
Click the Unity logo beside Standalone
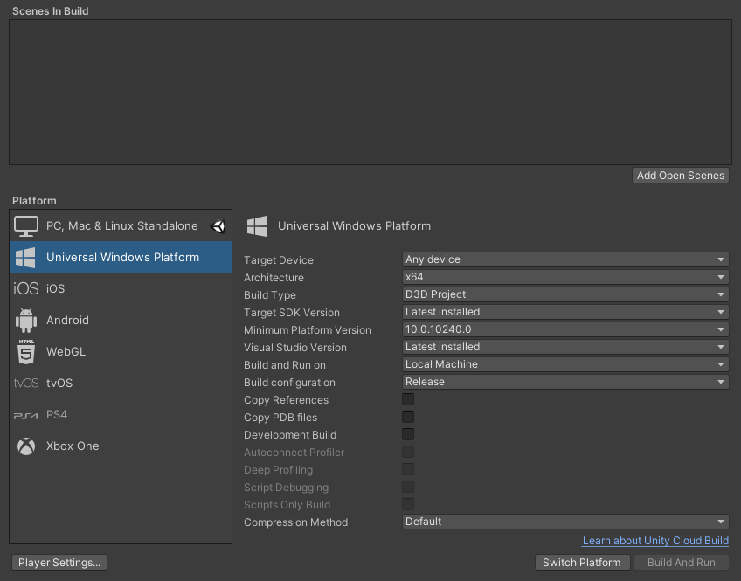tap(218, 225)
